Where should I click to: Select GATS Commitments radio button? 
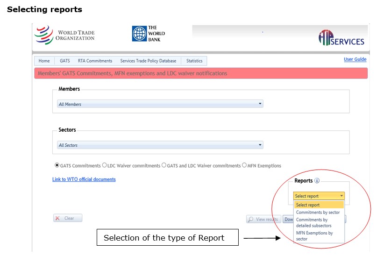point(57,165)
